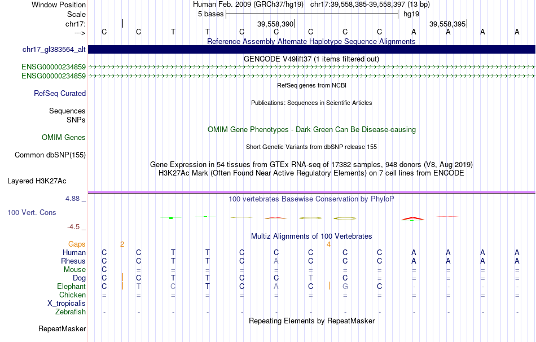
Task: Click the bright green PhyloP conservation bar
Action: pyautogui.click(x=171, y=218)
